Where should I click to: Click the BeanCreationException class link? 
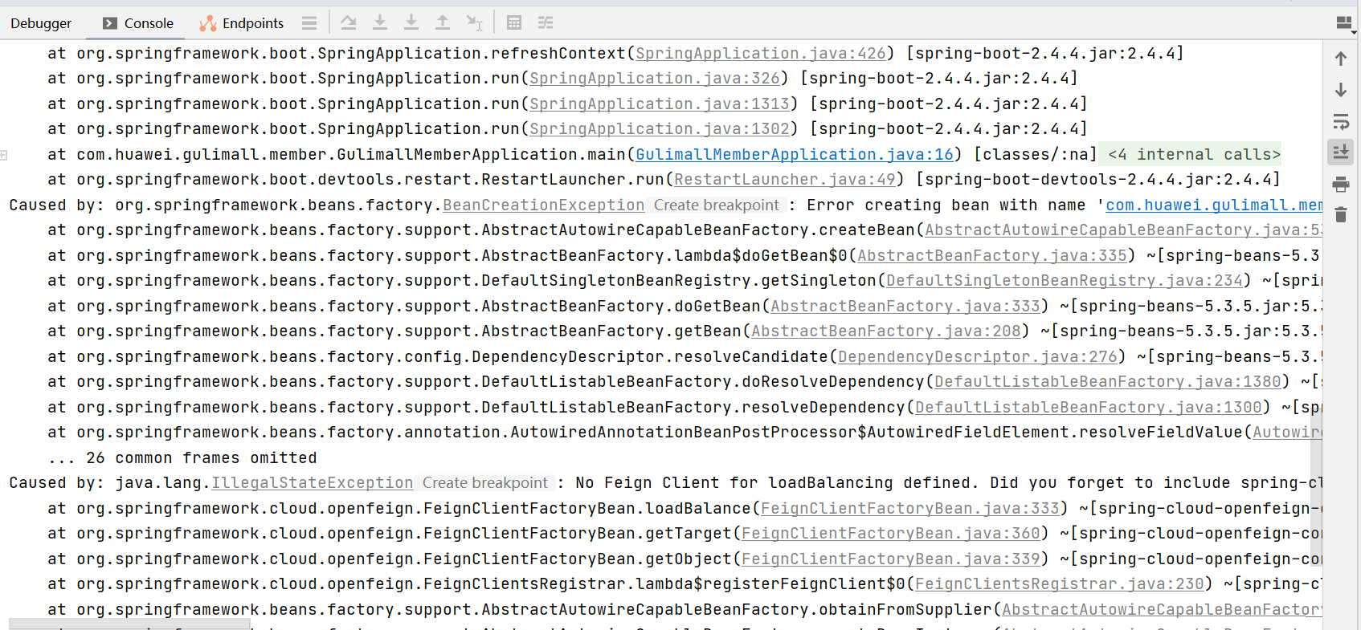[x=543, y=205]
